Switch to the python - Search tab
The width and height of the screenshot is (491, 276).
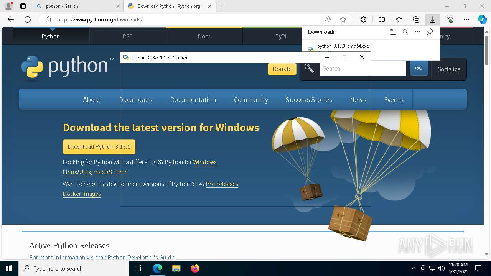click(x=78, y=6)
